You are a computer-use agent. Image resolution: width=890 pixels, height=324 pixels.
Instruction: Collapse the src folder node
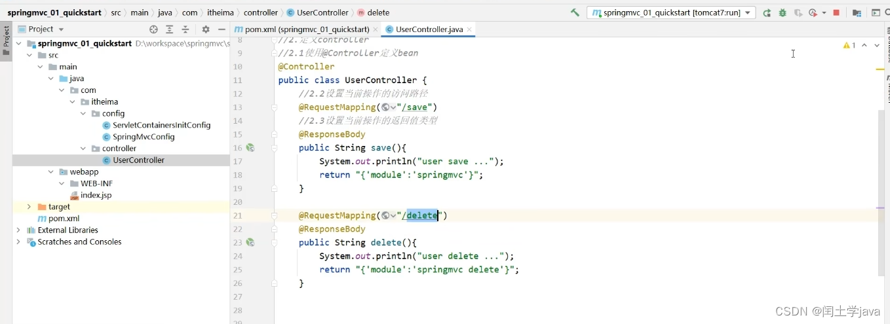tap(29, 56)
